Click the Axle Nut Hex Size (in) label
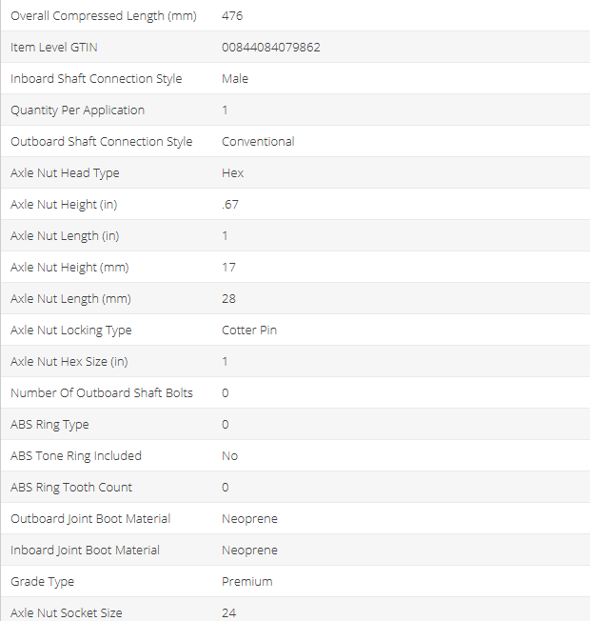Screen dimensions: 590x621 point(71,362)
